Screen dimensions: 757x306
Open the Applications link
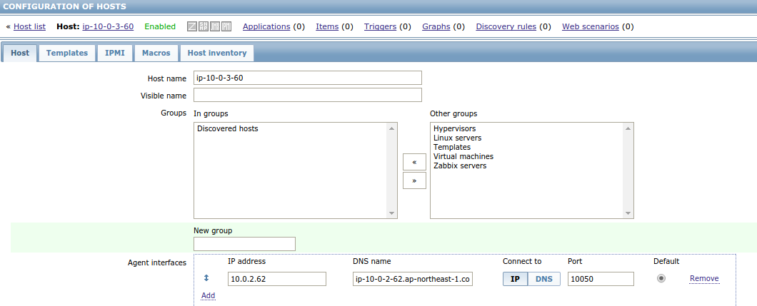[266, 26]
